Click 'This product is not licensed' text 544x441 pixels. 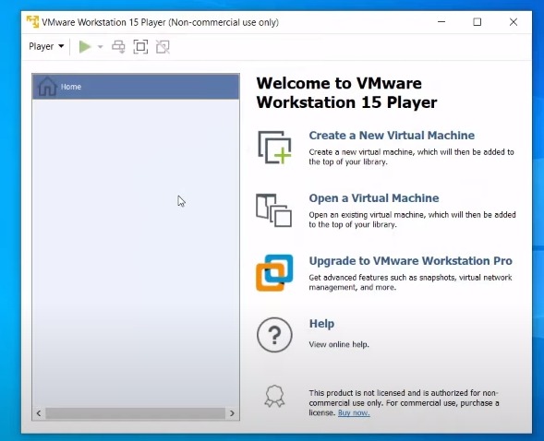404,402
